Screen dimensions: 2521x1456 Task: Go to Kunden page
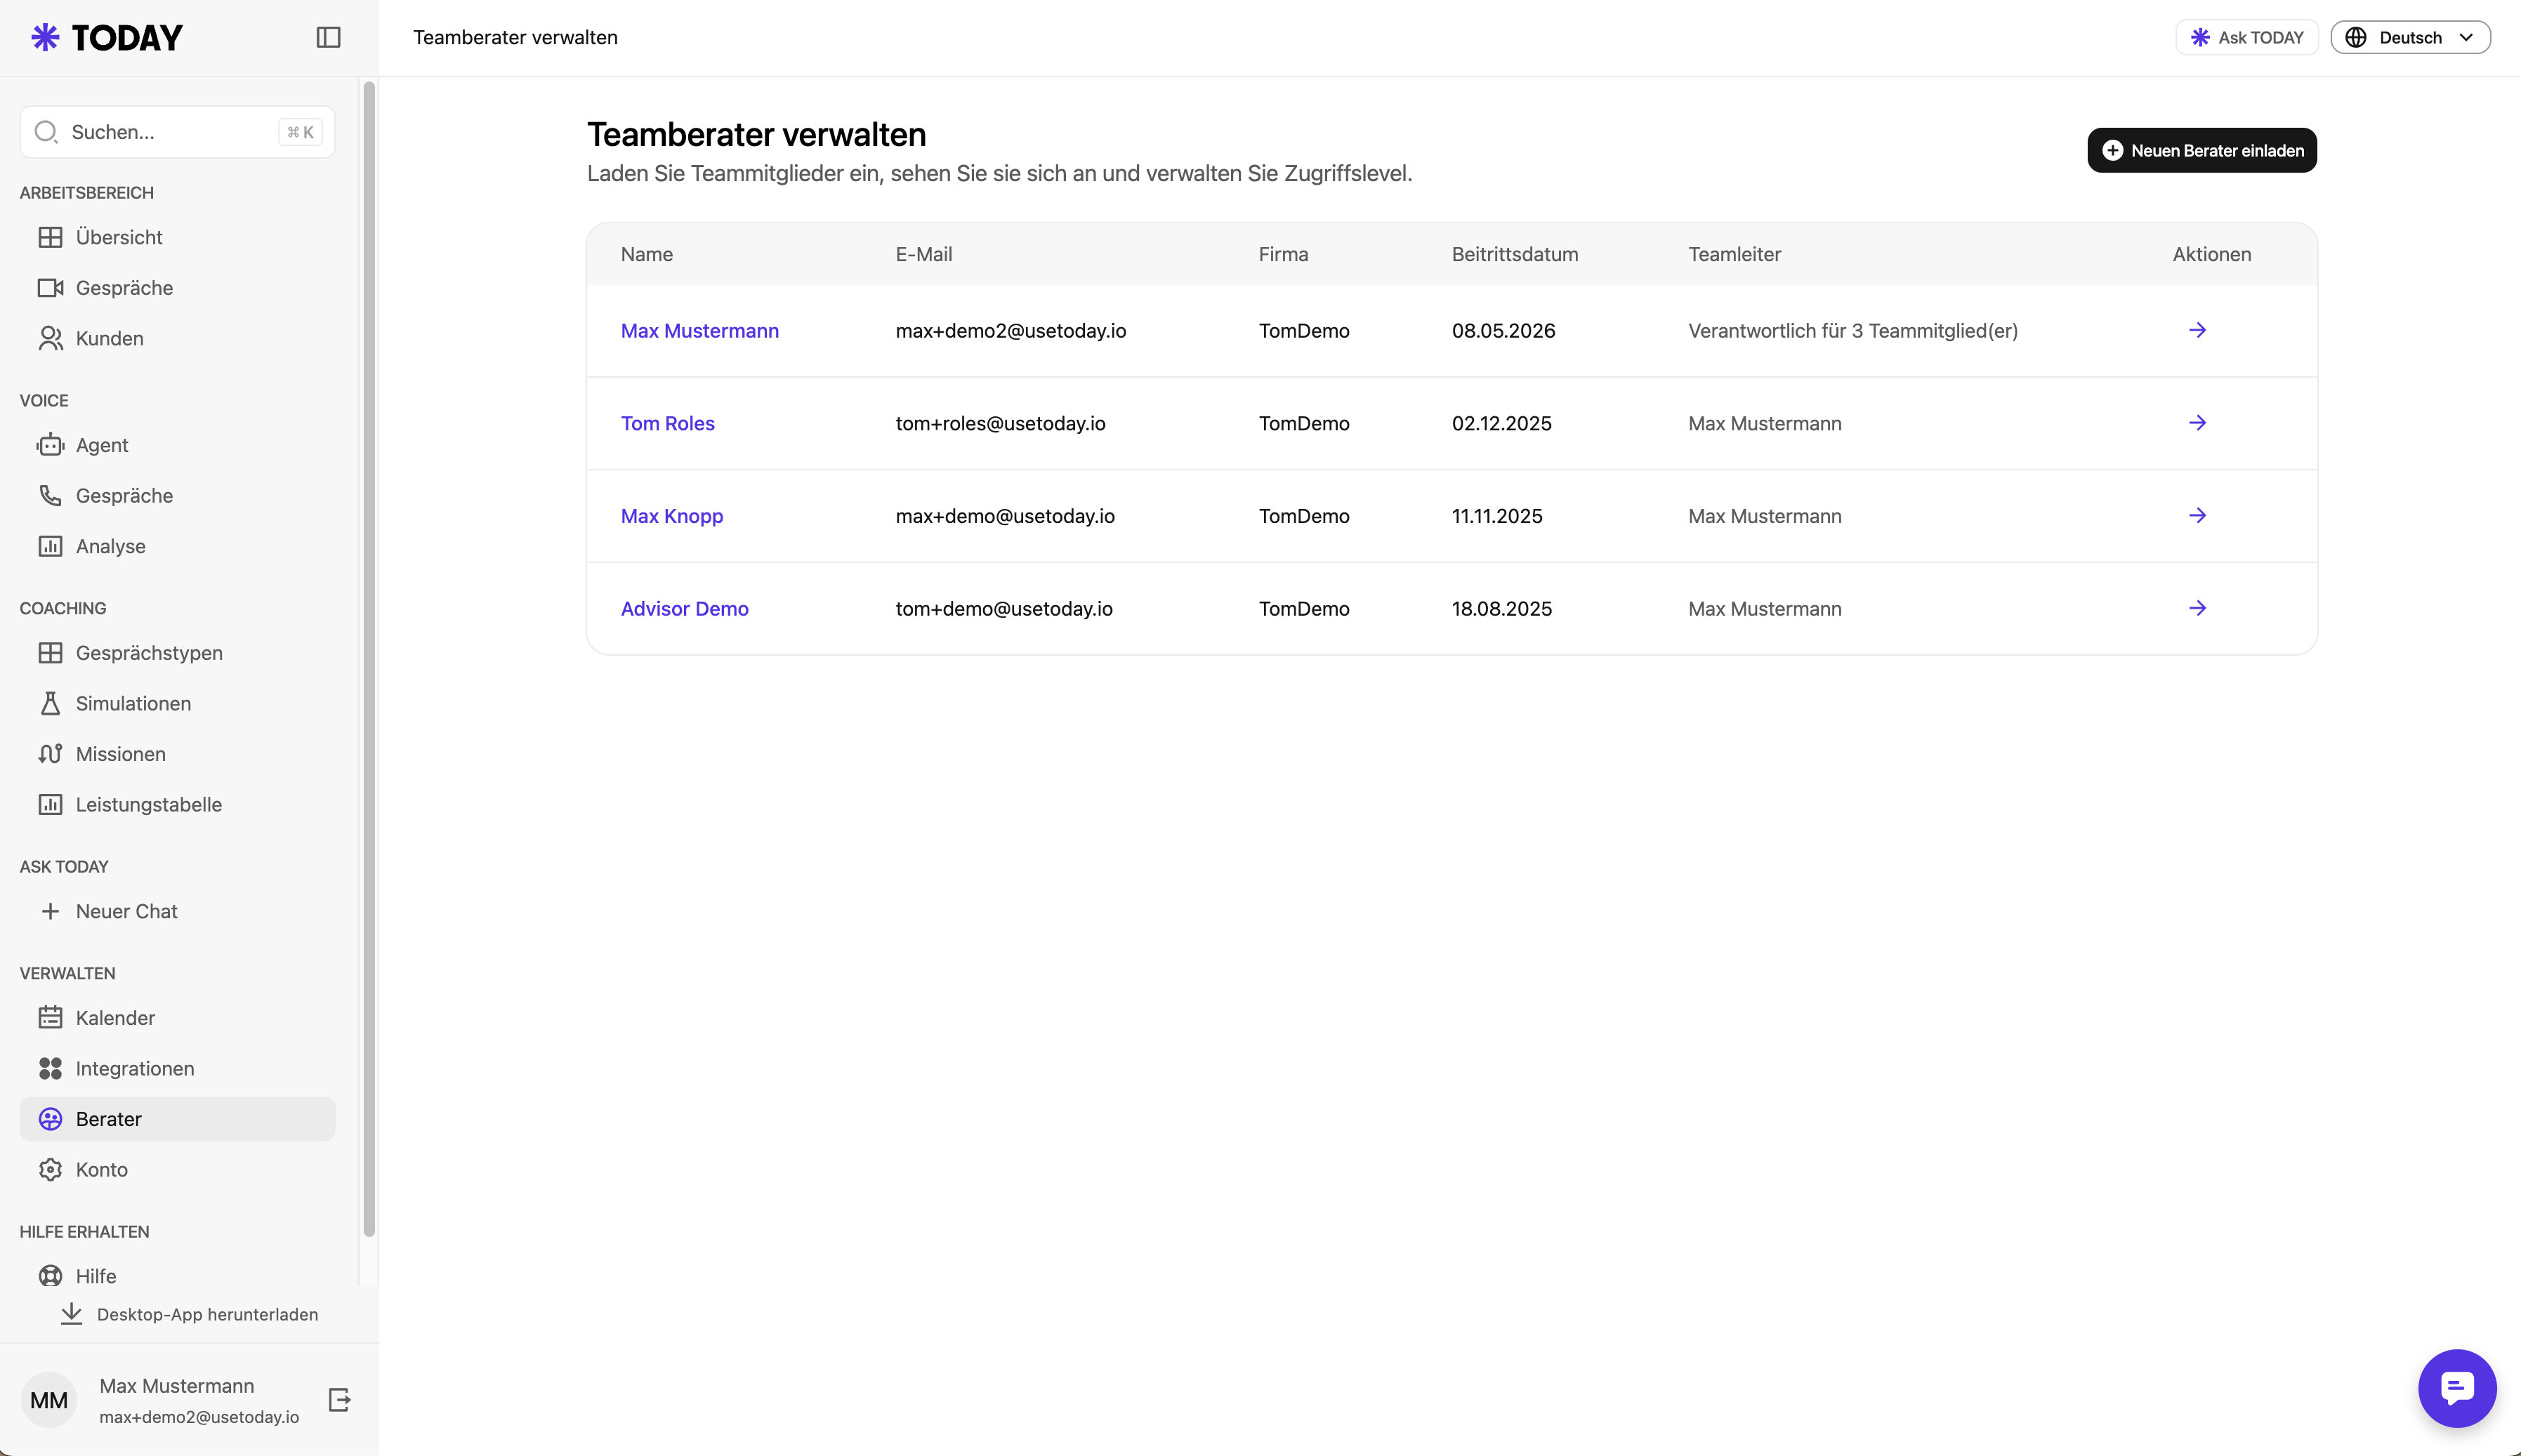177,338
